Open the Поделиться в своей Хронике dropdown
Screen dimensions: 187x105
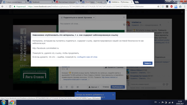[x=78, y=18]
